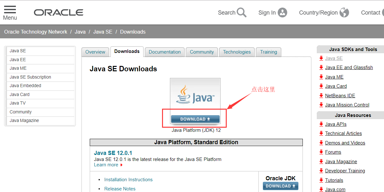This screenshot has width=384, height=192.
Task: Click the Java SE breadcrumb link
Action: pos(103,32)
